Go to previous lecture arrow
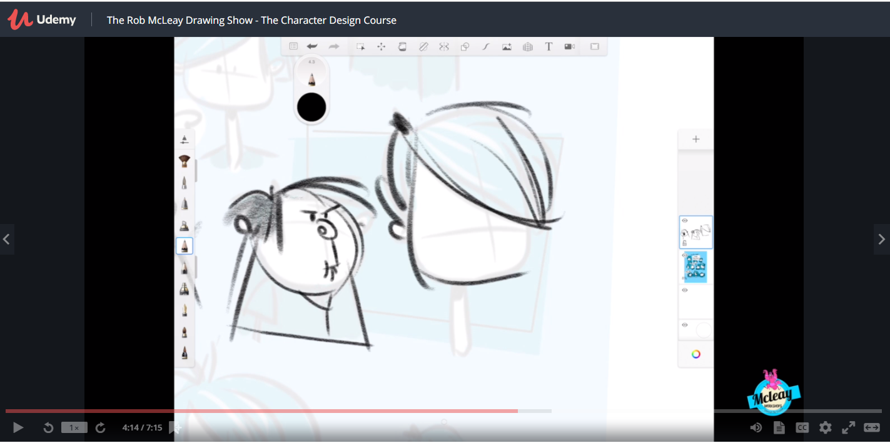 click(x=7, y=239)
